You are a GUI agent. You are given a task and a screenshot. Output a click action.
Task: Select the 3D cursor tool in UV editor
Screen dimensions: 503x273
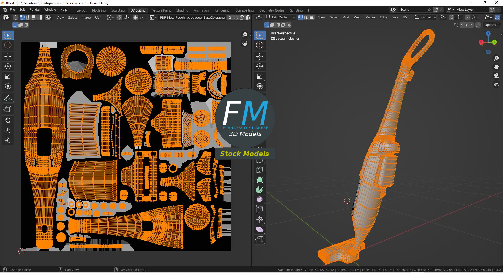tap(8, 45)
